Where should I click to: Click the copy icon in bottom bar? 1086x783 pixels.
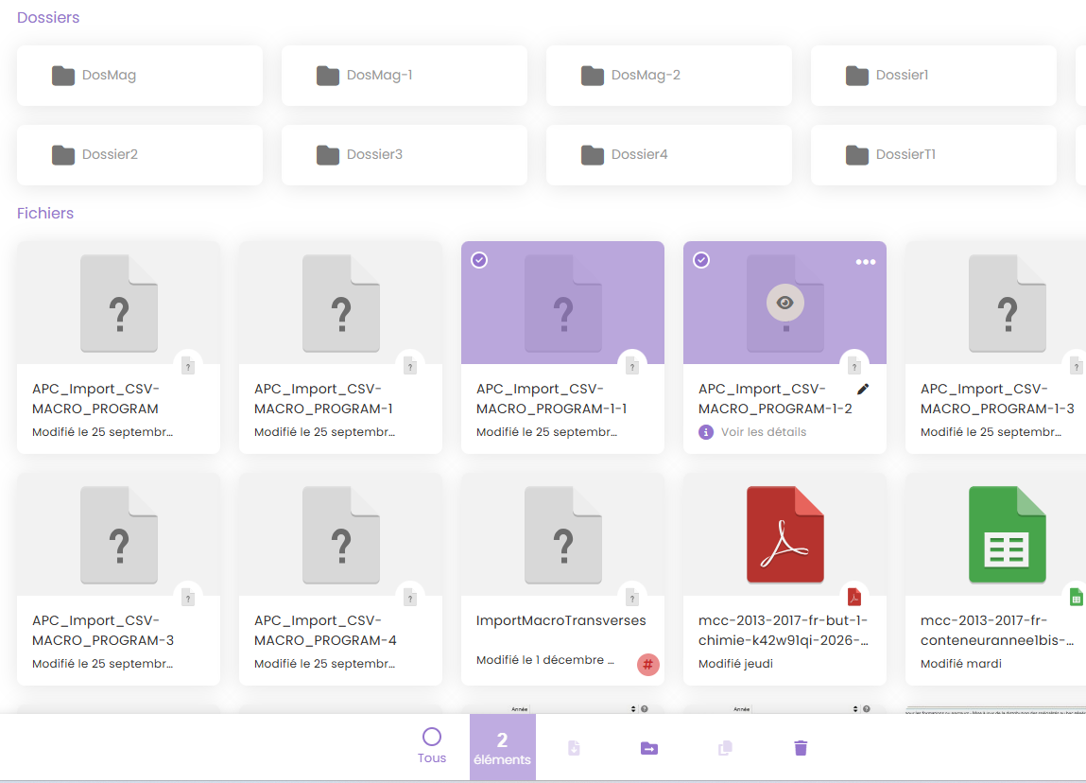tap(725, 748)
